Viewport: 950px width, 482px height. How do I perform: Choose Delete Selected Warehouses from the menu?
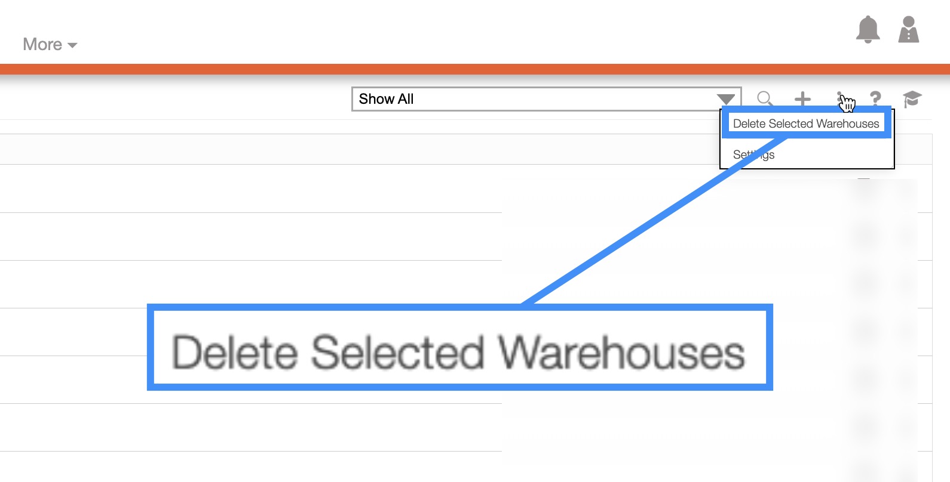tap(806, 123)
